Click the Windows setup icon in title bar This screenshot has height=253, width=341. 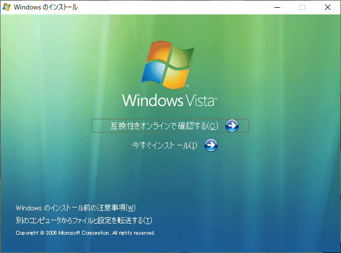pyautogui.click(x=7, y=7)
